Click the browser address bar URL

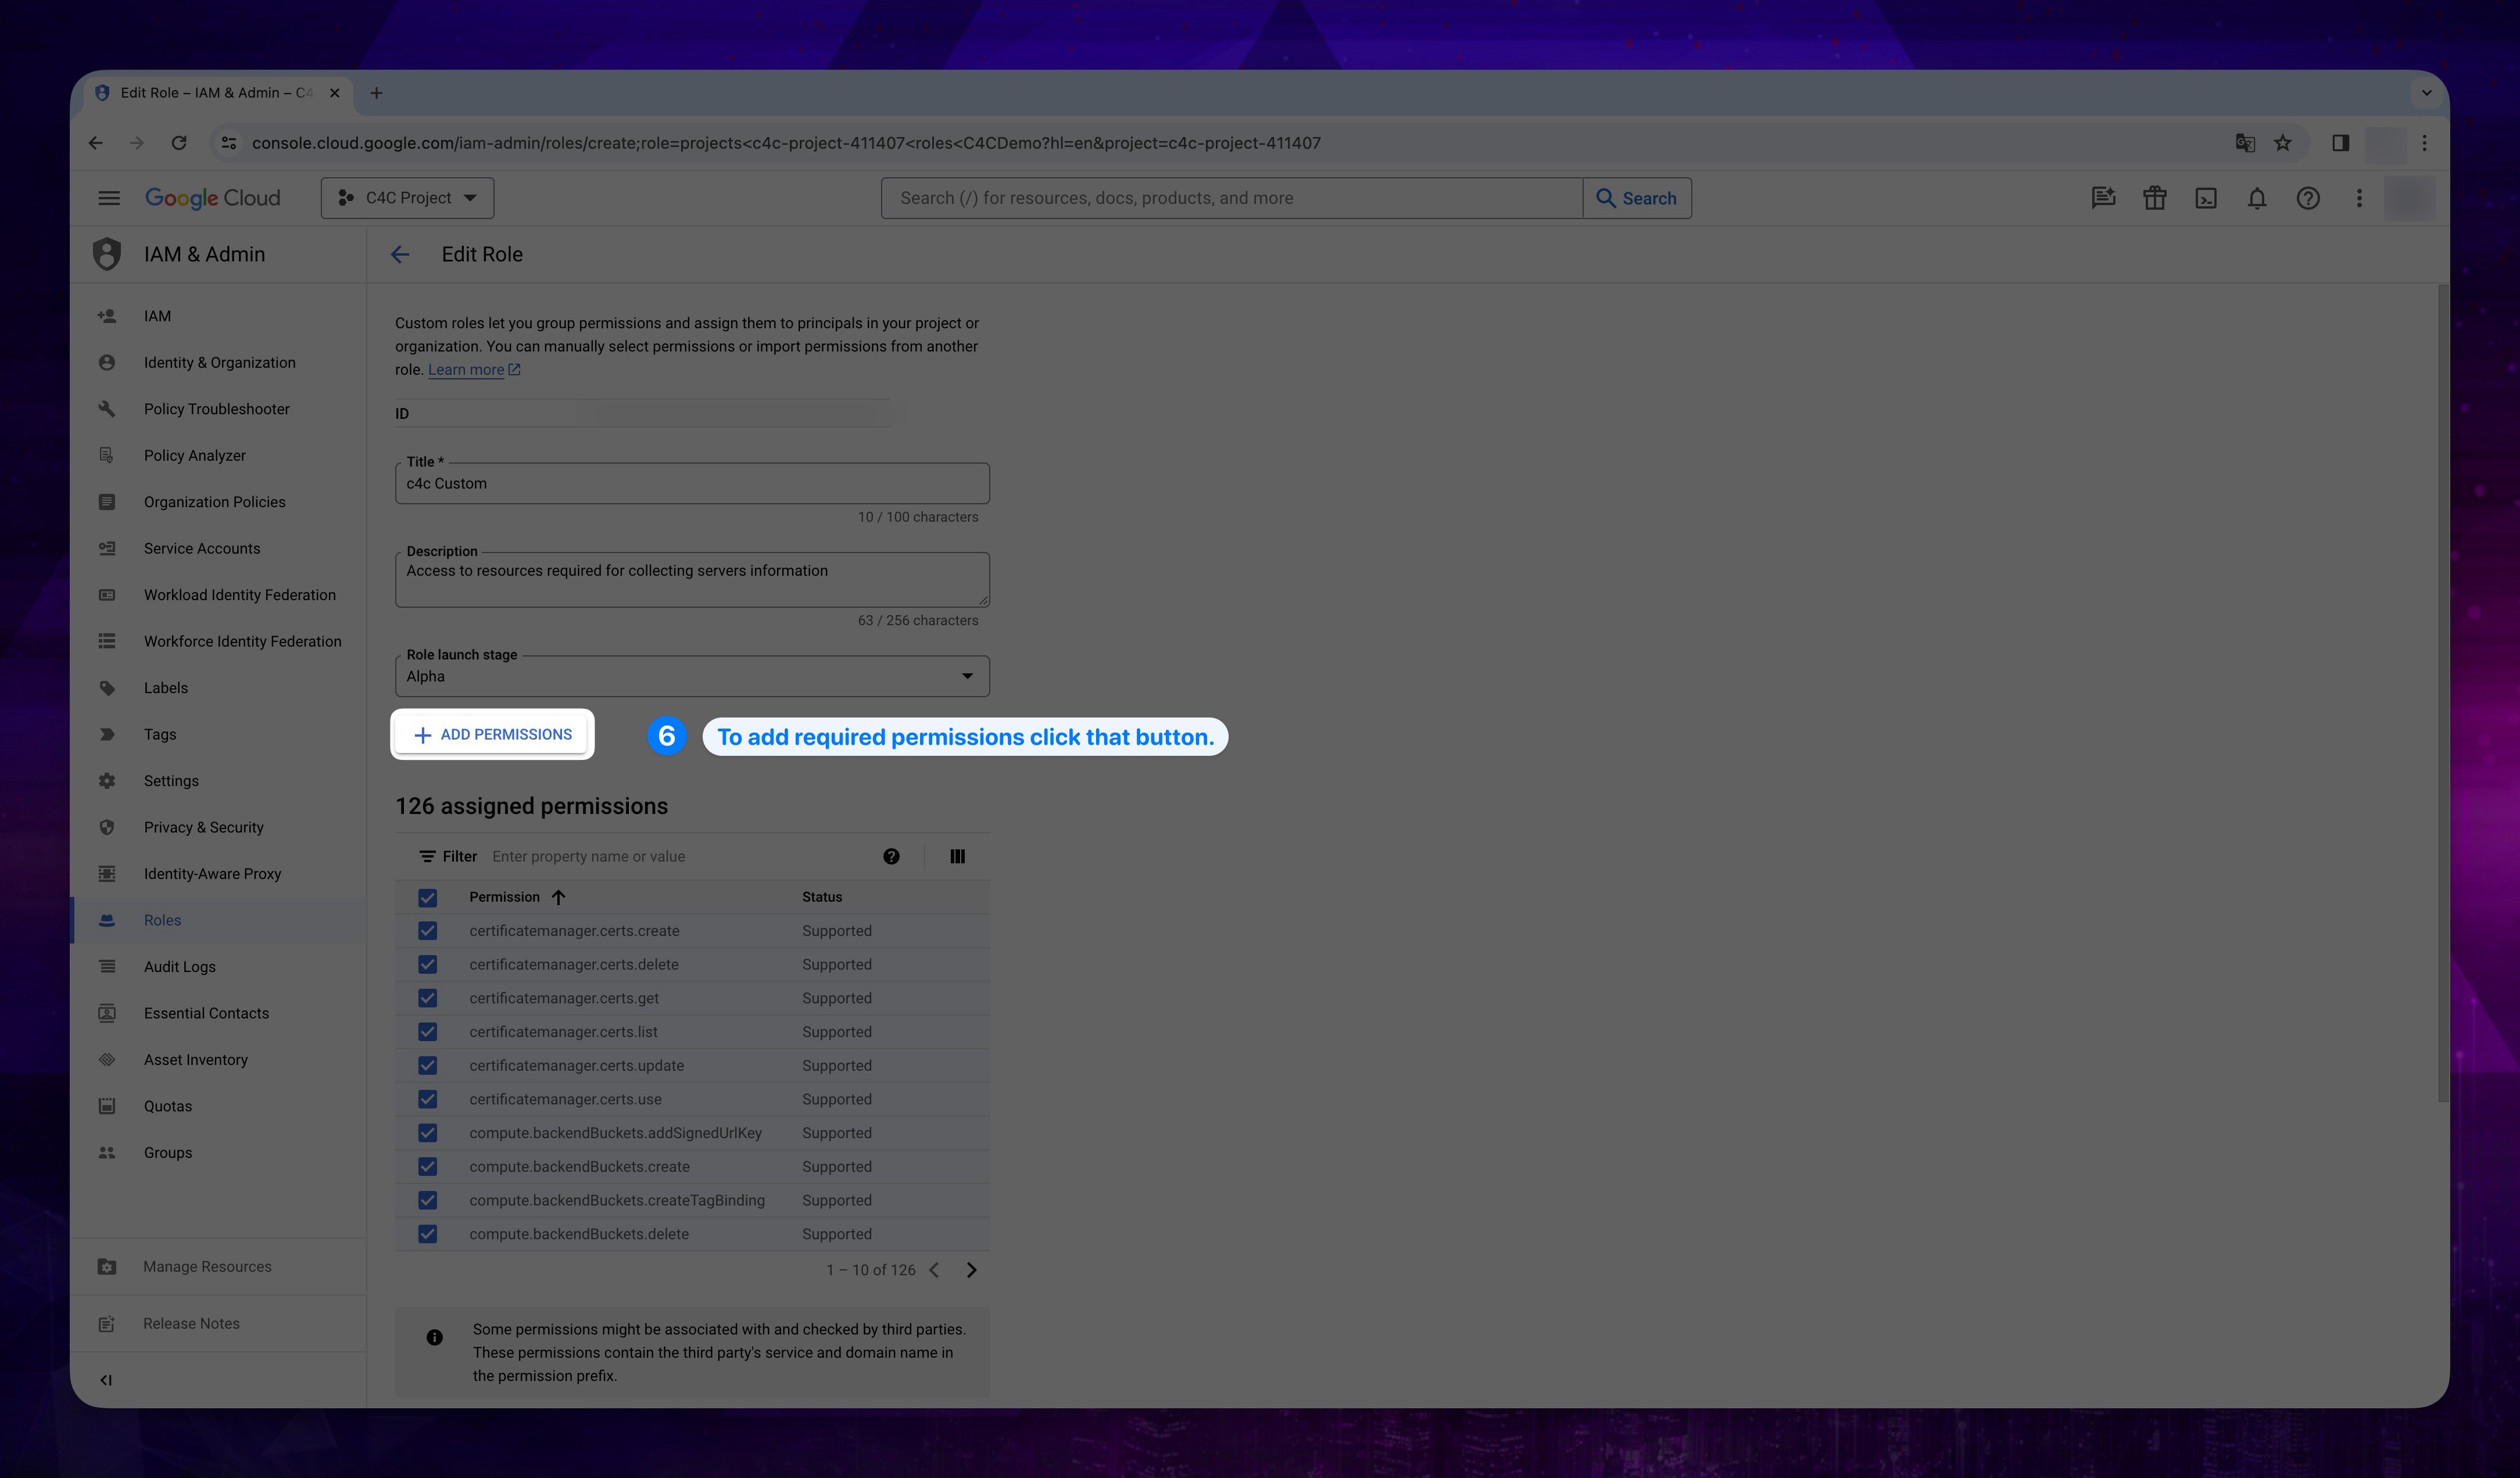[786, 143]
